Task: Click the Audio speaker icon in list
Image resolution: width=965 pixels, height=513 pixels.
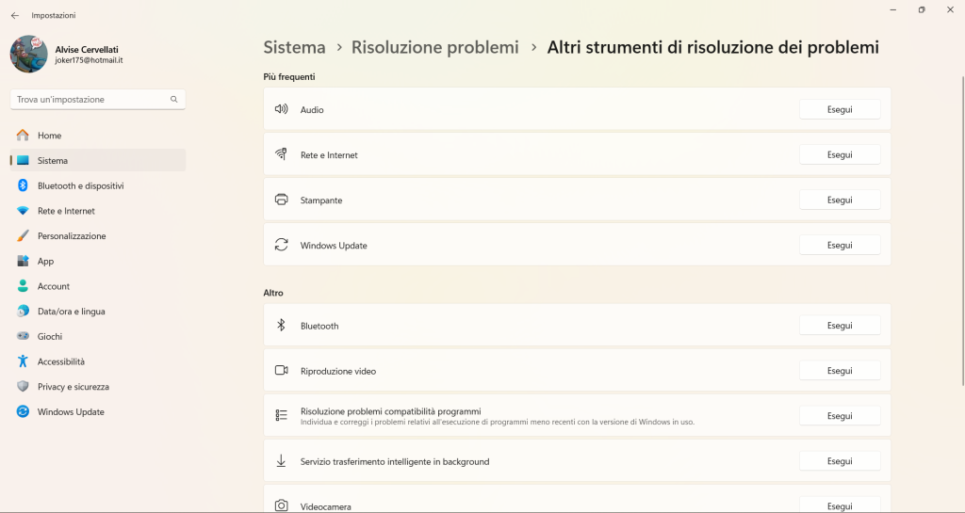Action: click(281, 109)
